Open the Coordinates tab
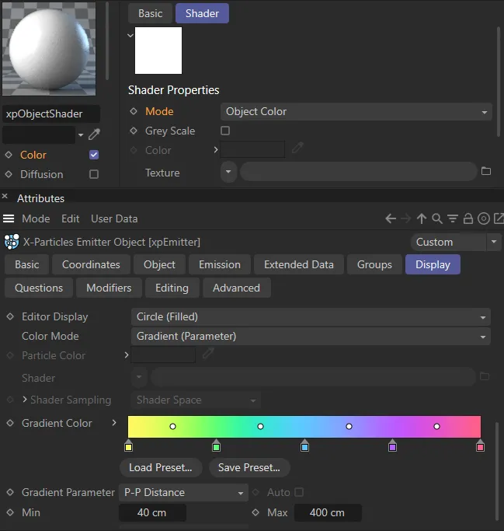 tap(91, 264)
